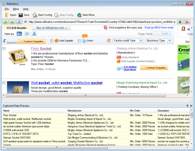Sort by Min Order column header
Screen dimensions: 195x151
pyautogui.click(x=142, y=111)
